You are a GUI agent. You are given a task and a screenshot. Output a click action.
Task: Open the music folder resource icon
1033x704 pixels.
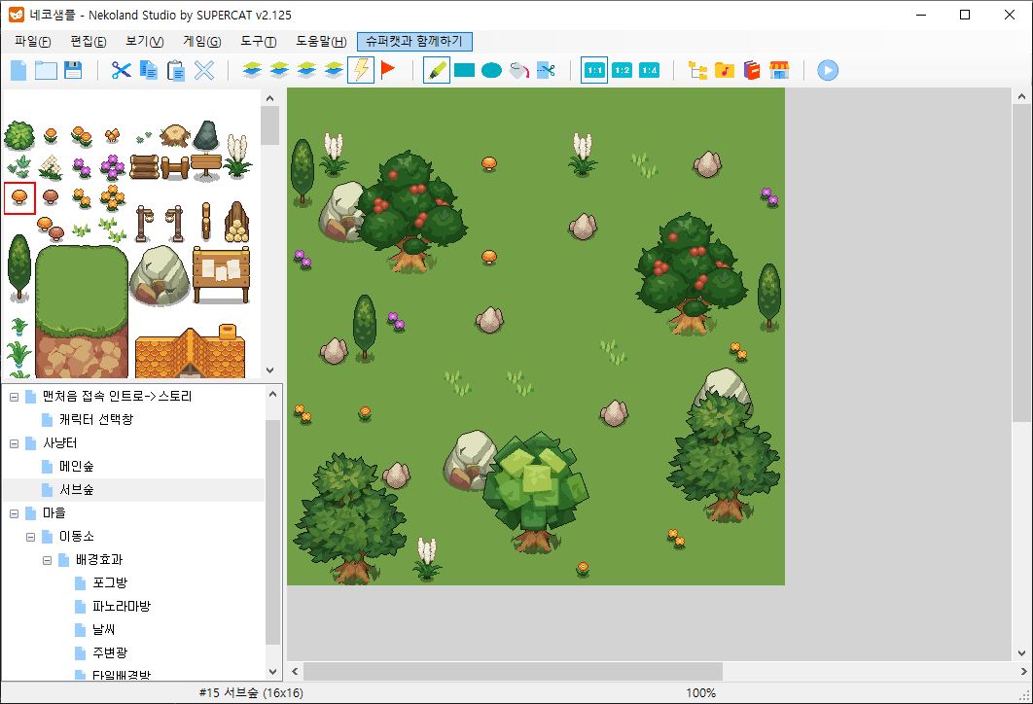click(725, 70)
